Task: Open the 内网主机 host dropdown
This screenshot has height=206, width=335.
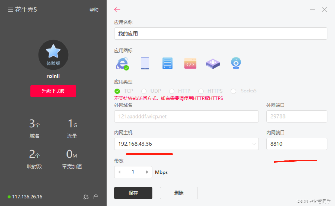Action: pos(254,144)
